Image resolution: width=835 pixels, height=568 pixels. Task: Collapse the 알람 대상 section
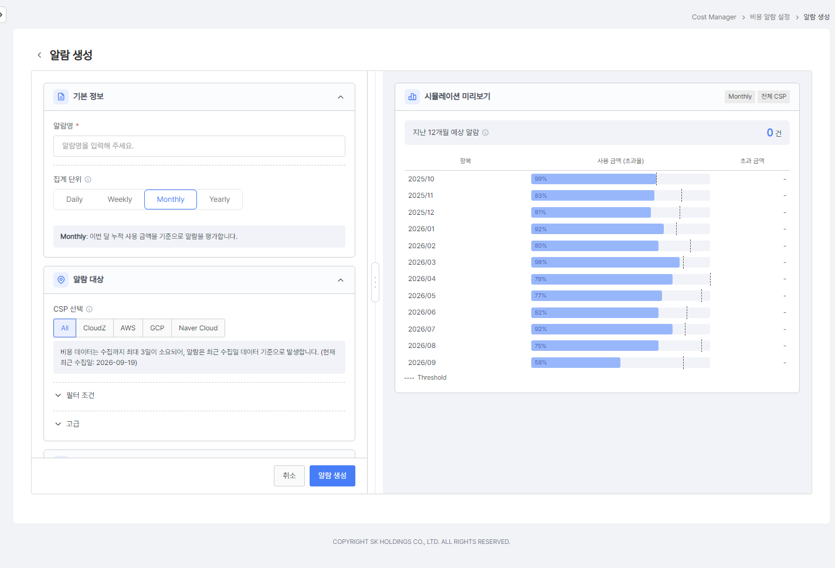point(341,280)
